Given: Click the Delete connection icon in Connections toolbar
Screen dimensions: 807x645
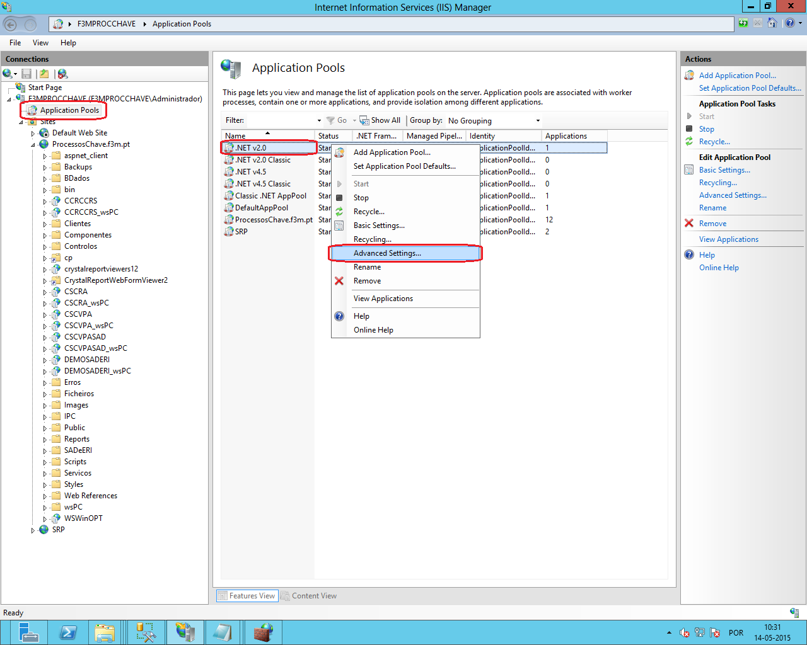Looking at the screenshot, I should click(x=62, y=74).
